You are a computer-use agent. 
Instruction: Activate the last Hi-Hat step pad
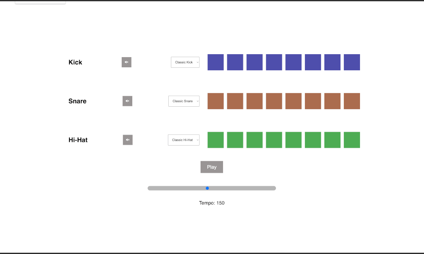coord(352,140)
